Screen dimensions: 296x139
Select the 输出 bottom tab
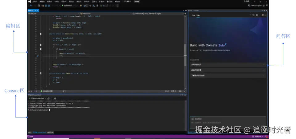pos(30,133)
